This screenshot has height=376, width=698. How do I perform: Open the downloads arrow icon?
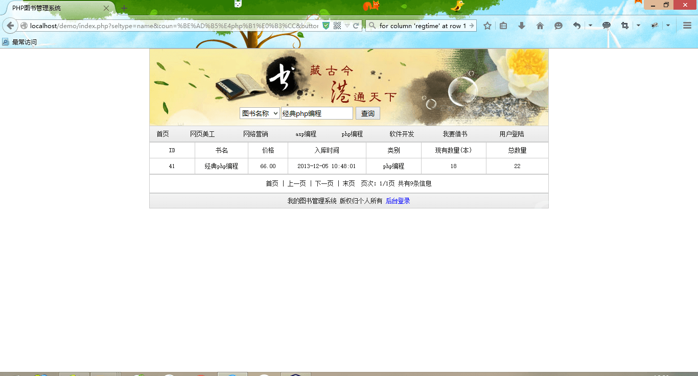tap(521, 26)
